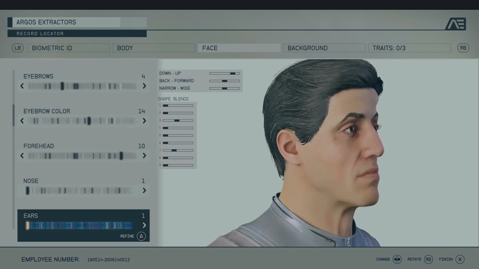Switch to the Biometric ID tab
This screenshot has height=269, width=479.
click(68, 48)
